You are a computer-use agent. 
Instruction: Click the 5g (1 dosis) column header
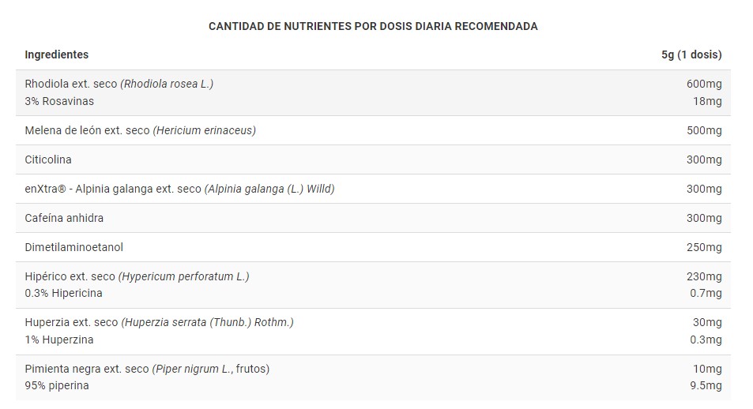[691, 54]
